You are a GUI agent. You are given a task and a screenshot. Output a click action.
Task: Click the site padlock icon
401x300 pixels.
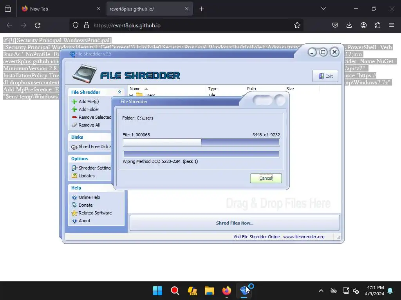(x=87, y=25)
